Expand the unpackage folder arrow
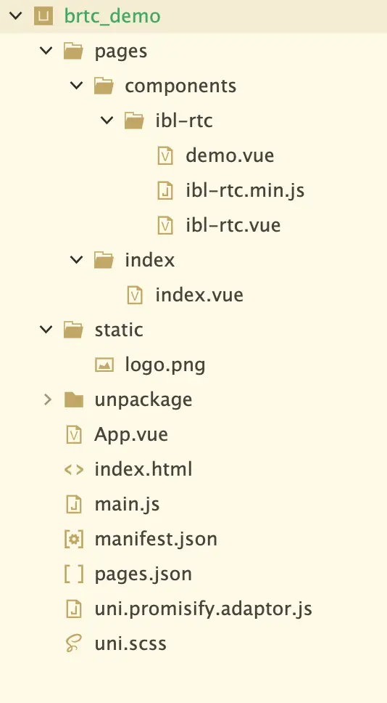Viewport: 387px width, 703px height. coord(47,399)
